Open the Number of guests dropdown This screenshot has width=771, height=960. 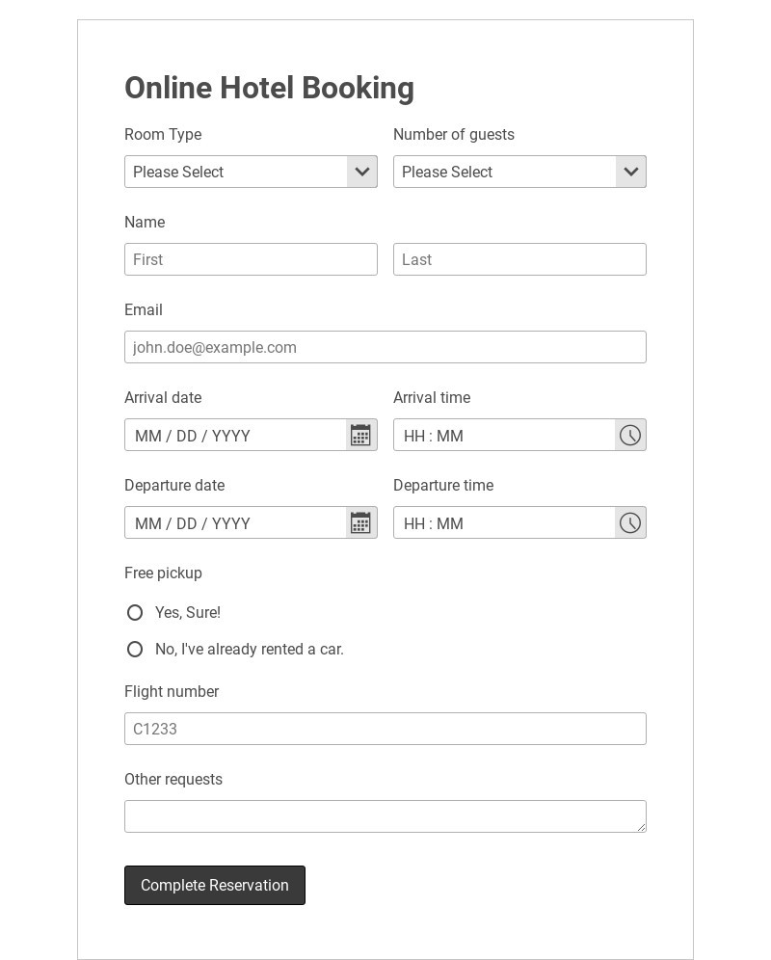tap(518, 172)
